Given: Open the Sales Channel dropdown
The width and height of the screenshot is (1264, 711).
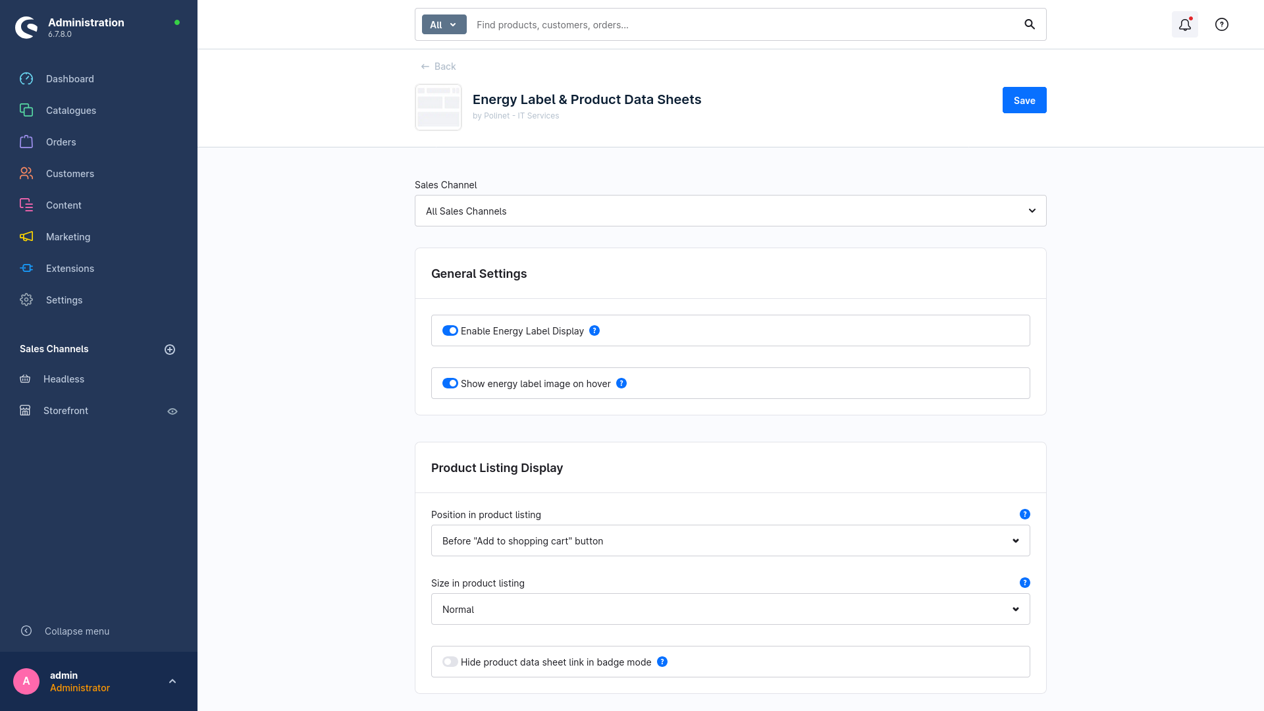Looking at the screenshot, I should (730, 211).
